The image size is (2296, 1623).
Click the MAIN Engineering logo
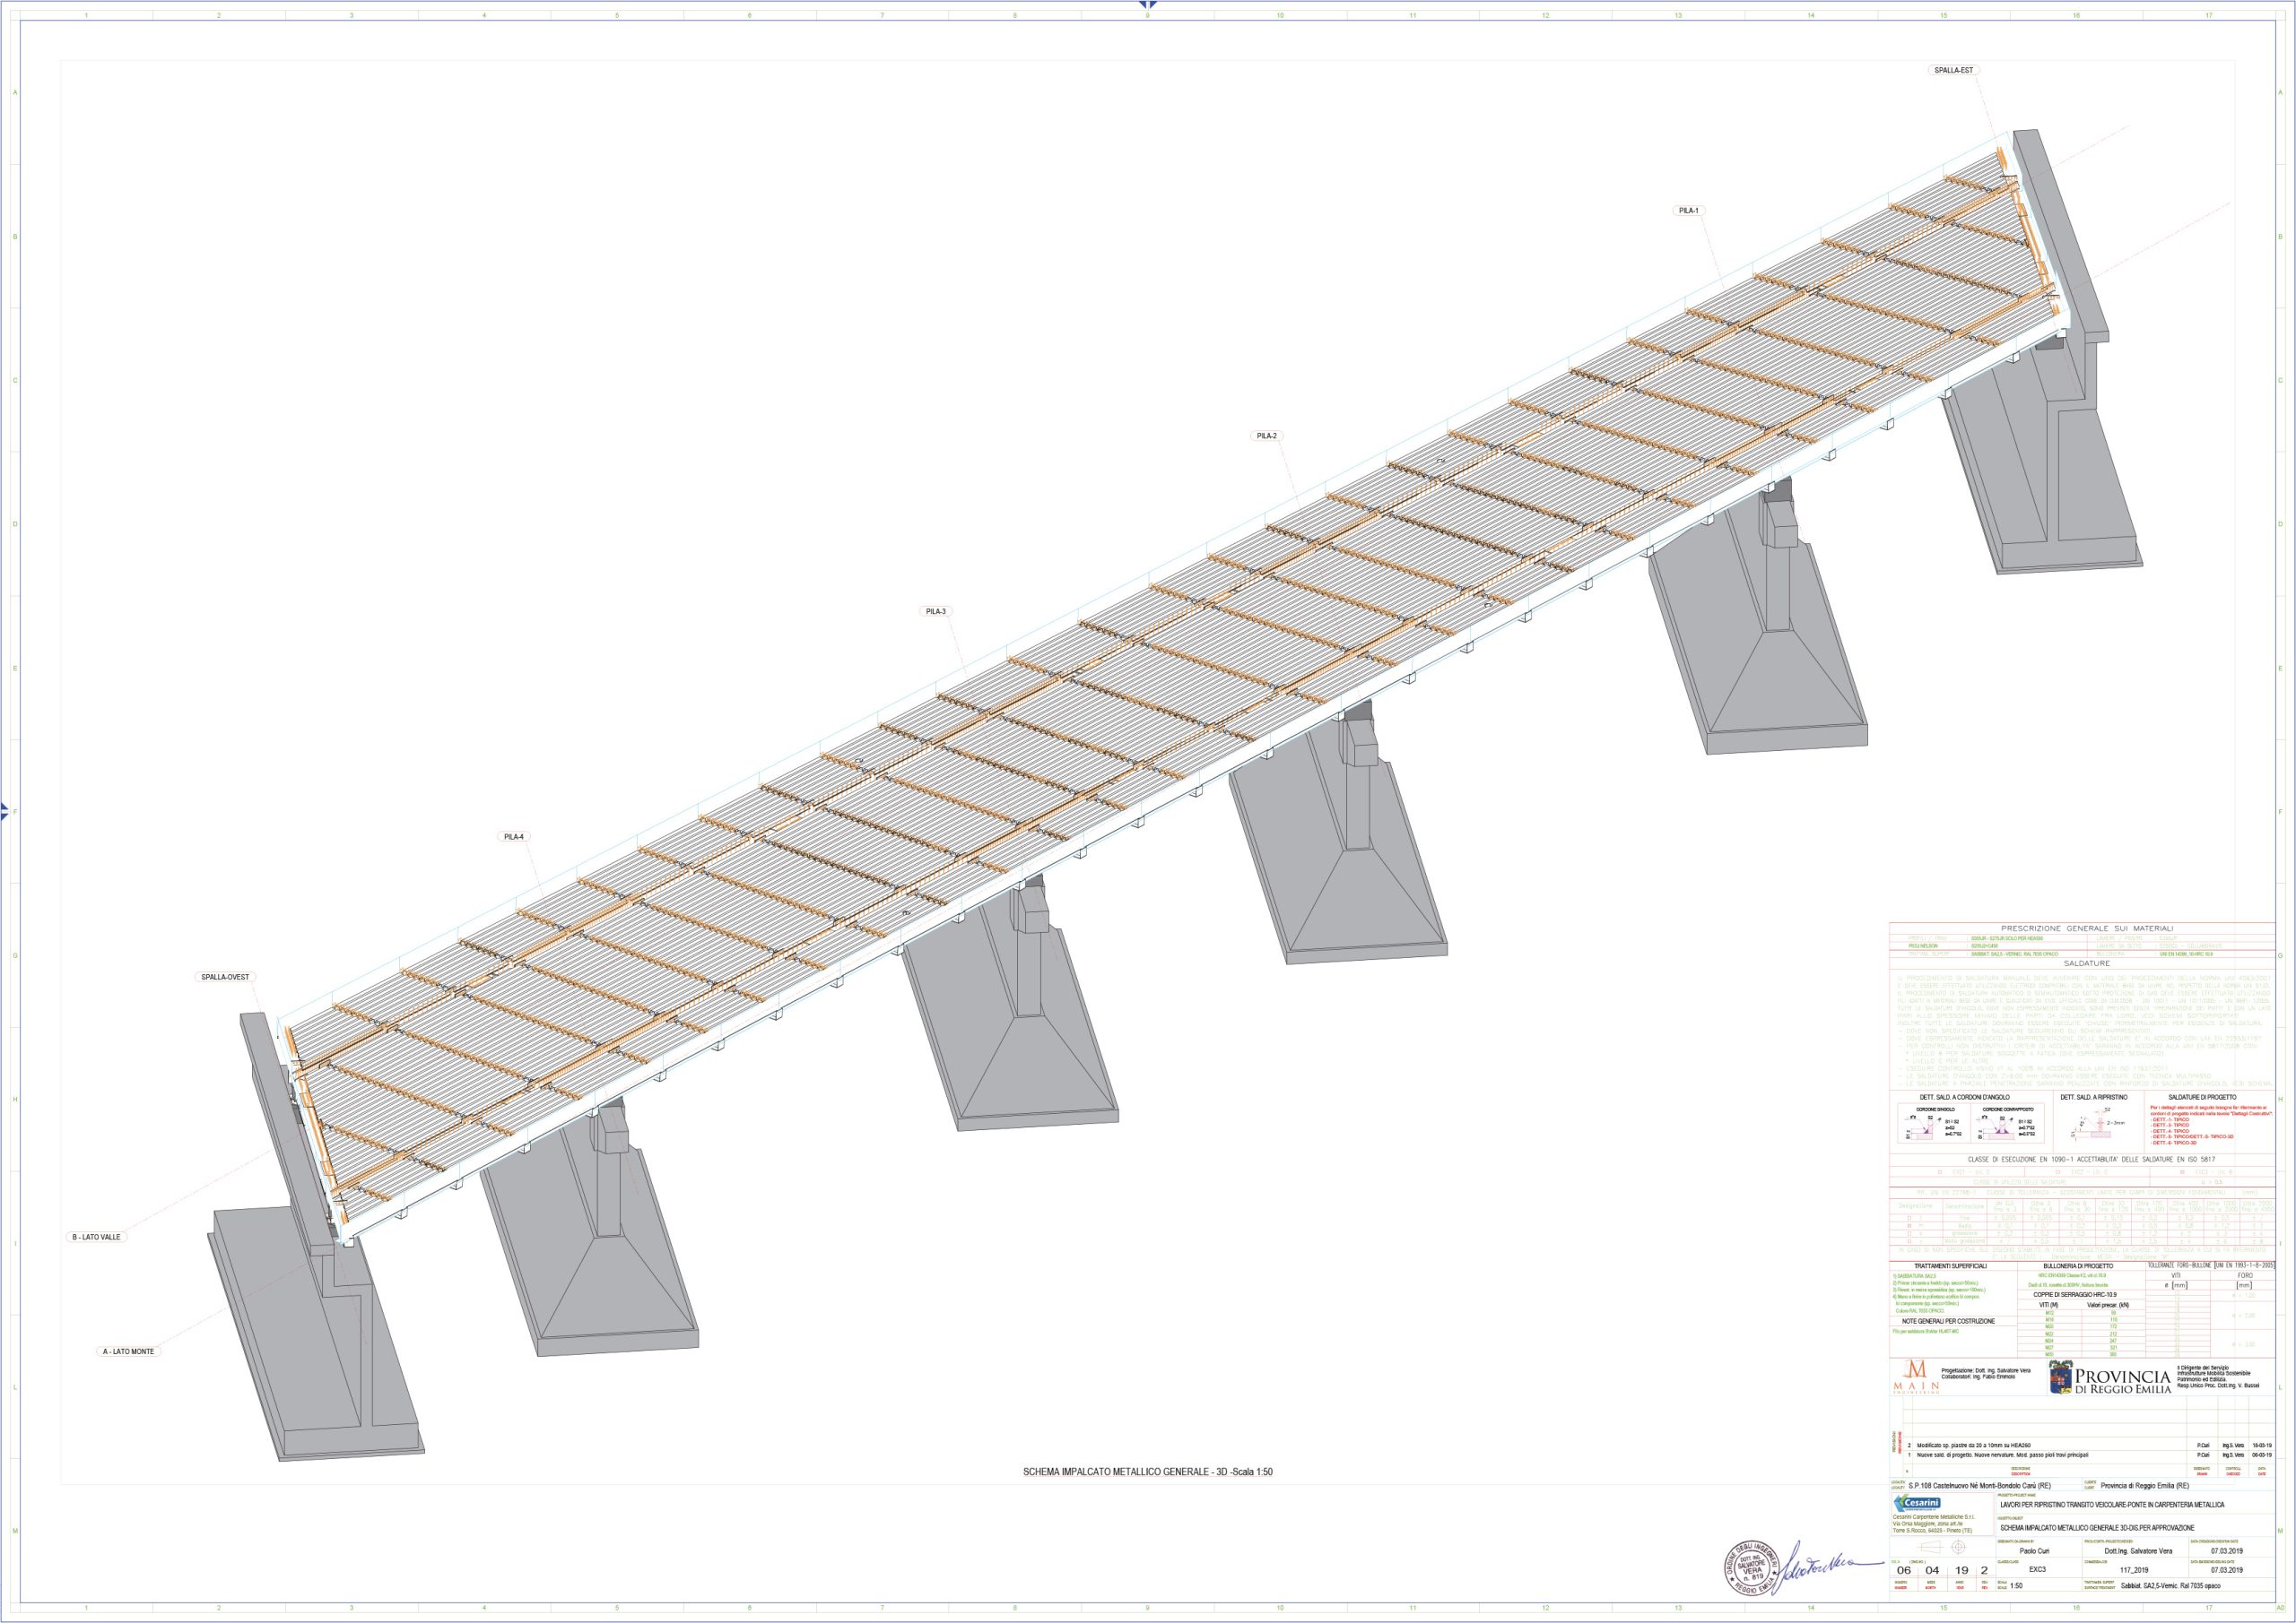(1917, 1377)
